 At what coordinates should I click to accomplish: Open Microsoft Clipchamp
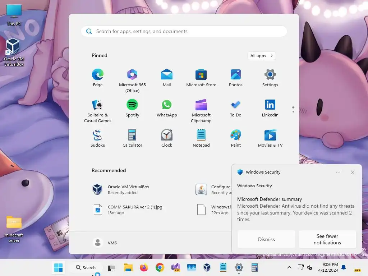[x=201, y=111]
